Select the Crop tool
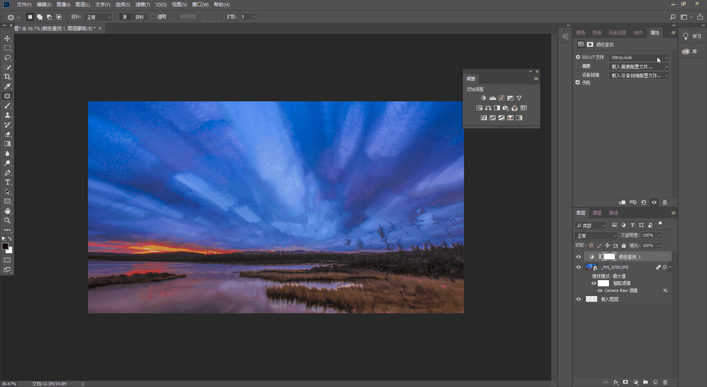 pos(7,77)
